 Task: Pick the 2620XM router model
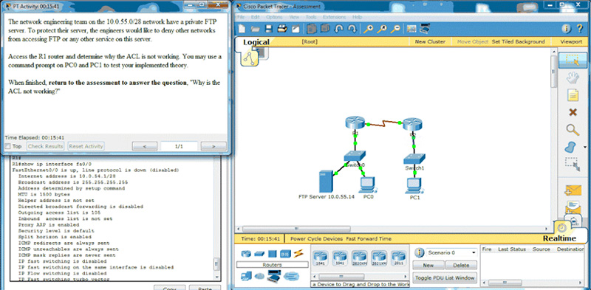(x=359, y=258)
